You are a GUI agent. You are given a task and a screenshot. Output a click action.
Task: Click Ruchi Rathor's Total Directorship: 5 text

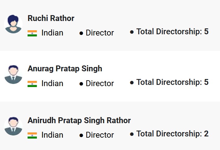[x=172, y=31]
